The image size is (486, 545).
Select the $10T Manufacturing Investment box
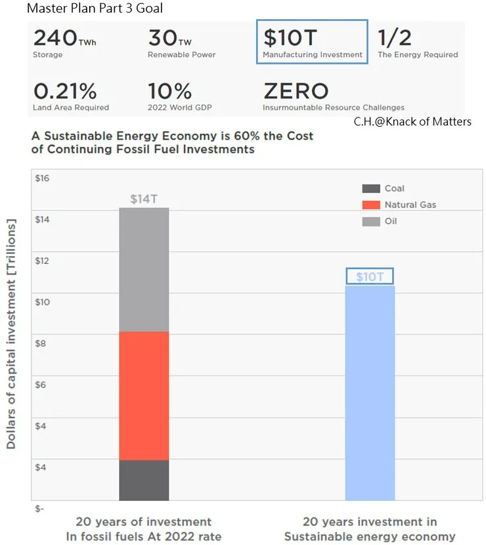click(311, 42)
